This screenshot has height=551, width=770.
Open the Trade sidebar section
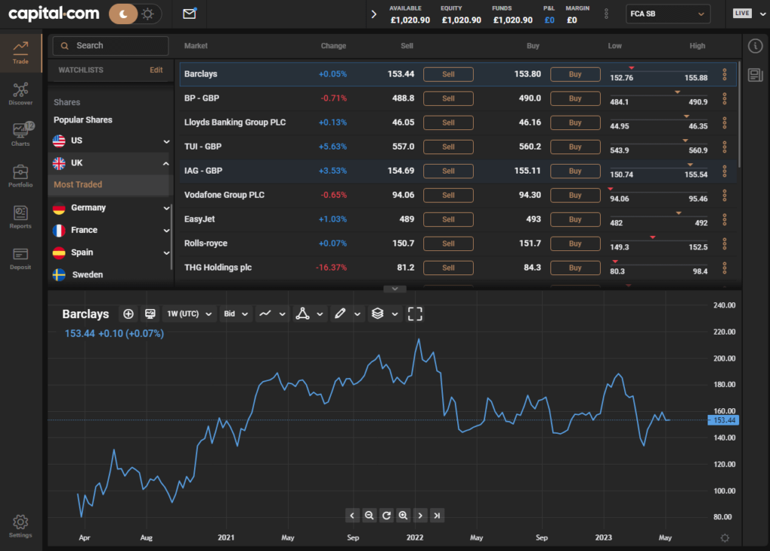(x=20, y=53)
